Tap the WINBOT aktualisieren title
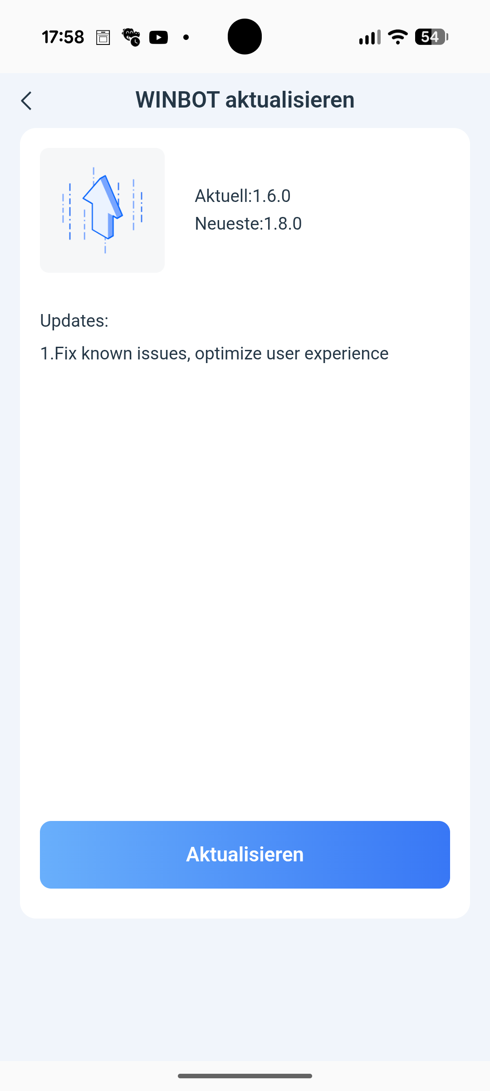 [245, 100]
